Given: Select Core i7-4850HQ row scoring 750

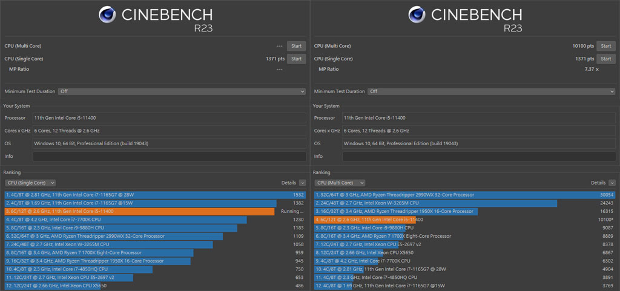Looking at the screenshot, I should click(155, 269).
